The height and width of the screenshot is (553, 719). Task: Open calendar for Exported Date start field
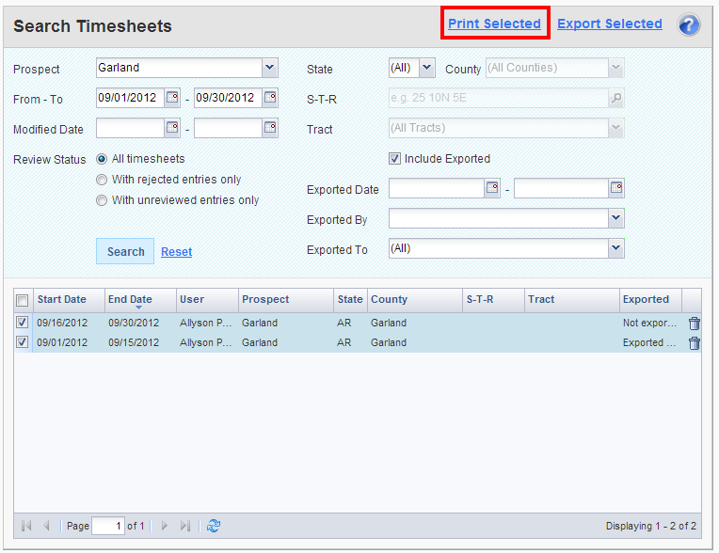(x=492, y=189)
